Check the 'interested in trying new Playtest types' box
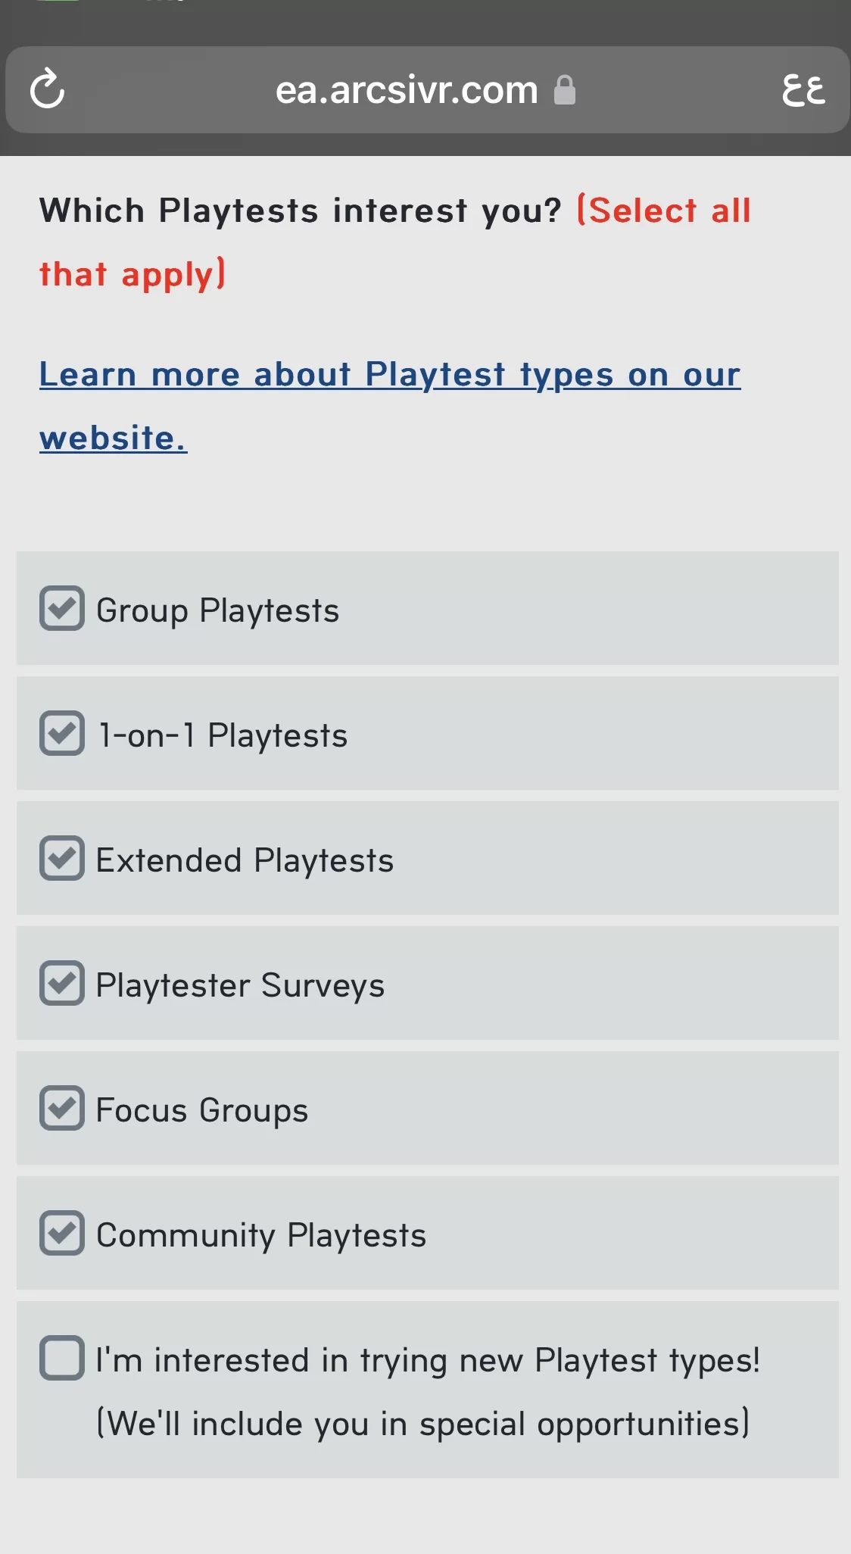 click(62, 1358)
